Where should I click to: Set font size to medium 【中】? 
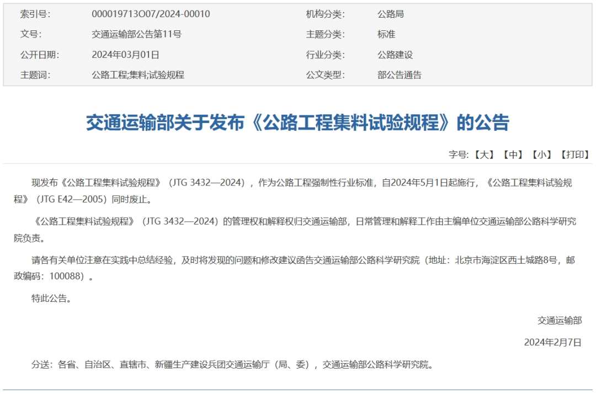[513, 155]
